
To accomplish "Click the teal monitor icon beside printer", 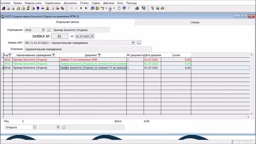I will tap(144, 8).
